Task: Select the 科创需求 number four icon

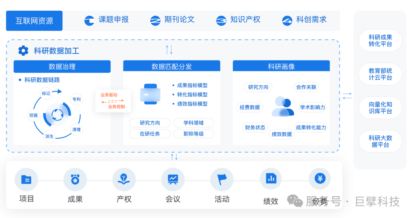Action: 287,21
